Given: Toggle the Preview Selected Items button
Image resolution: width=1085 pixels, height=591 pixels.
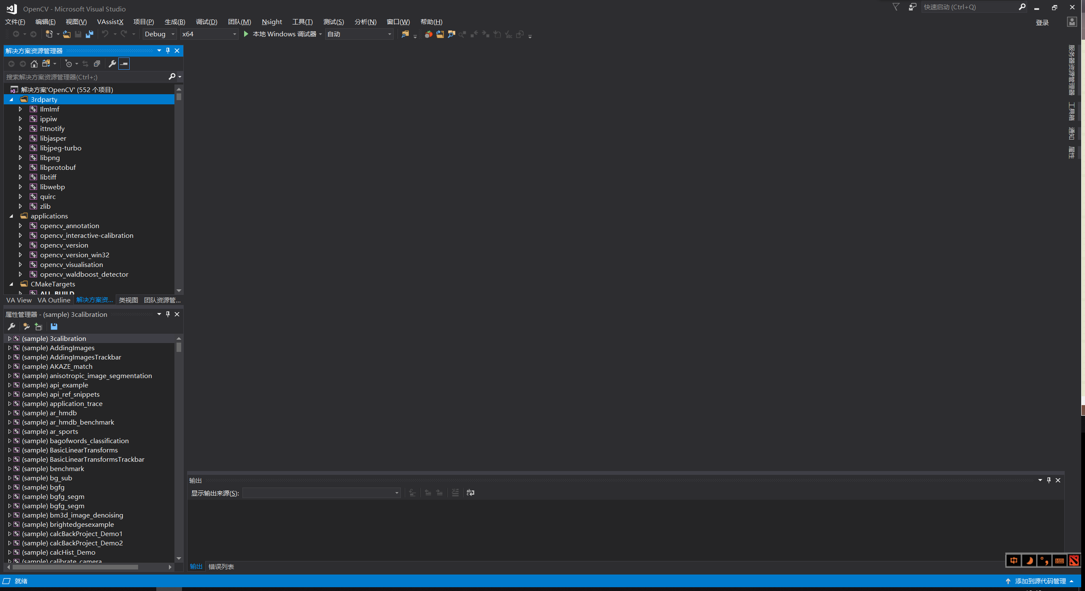Looking at the screenshot, I should click(124, 64).
